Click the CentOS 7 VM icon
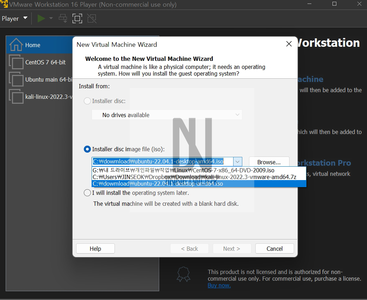The height and width of the screenshot is (300, 367). tap(16, 62)
